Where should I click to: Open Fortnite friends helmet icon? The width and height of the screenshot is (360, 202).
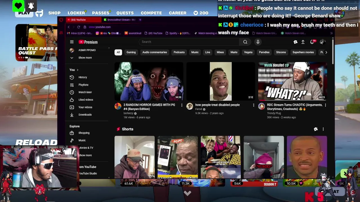pyautogui.click(x=39, y=13)
